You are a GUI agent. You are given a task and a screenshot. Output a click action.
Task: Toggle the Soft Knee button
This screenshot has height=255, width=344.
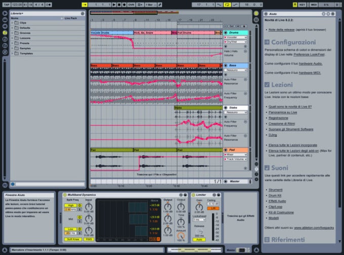(73, 239)
